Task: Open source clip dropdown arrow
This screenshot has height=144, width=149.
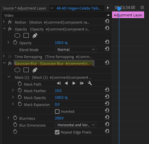Action: pos(52,8)
